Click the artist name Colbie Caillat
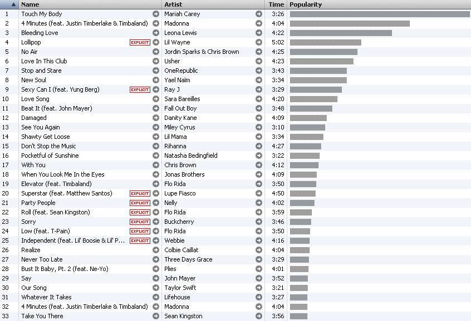Image resolution: width=471 pixels, height=321 pixels. pos(181,250)
